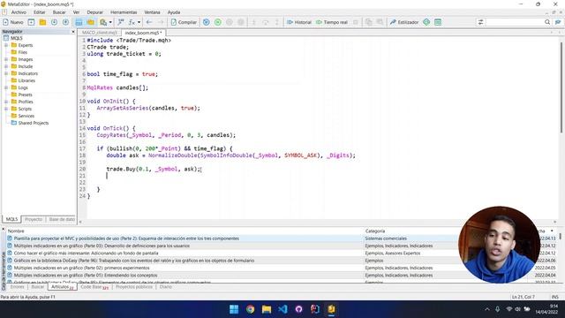Open Visual Studio Code from the taskbar
The width and height of the screenshot is (565, 318).
[282, 309]
